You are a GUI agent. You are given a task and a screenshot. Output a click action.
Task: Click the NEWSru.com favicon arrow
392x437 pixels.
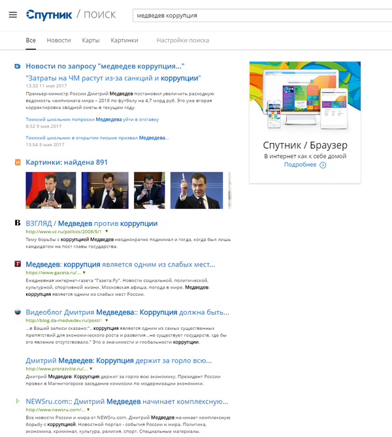click(18, 400)
